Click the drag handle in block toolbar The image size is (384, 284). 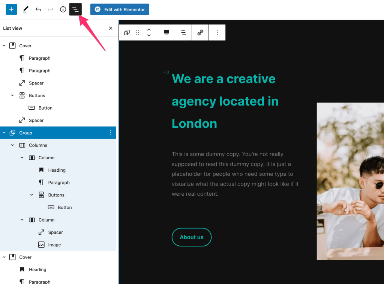[137, 32]
